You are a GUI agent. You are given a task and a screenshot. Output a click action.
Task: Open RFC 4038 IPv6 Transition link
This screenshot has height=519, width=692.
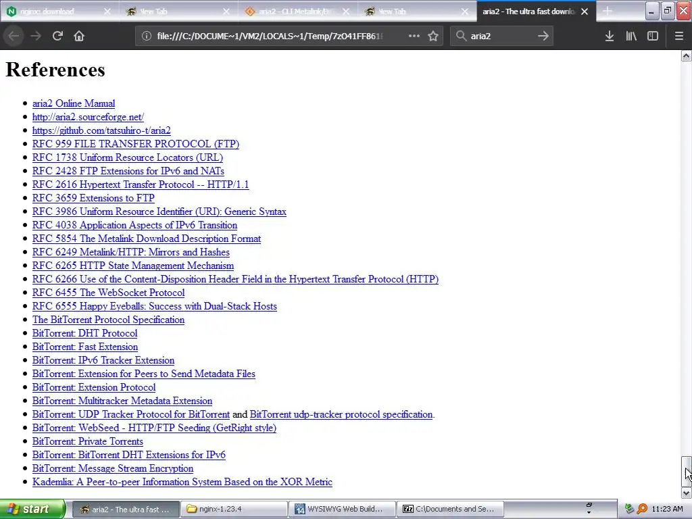point(134,225)
